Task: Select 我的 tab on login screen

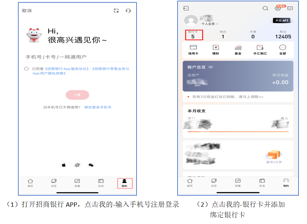Action: (x=124, y=183)
